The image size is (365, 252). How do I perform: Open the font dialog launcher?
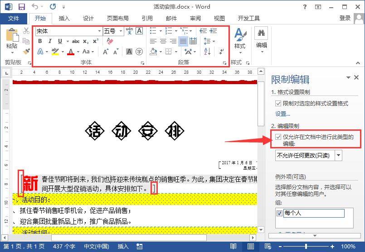coord(142,63)
